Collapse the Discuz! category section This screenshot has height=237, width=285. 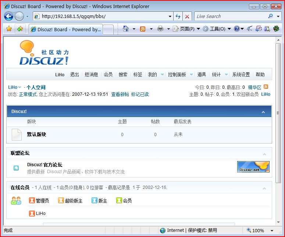click(263, 112)
